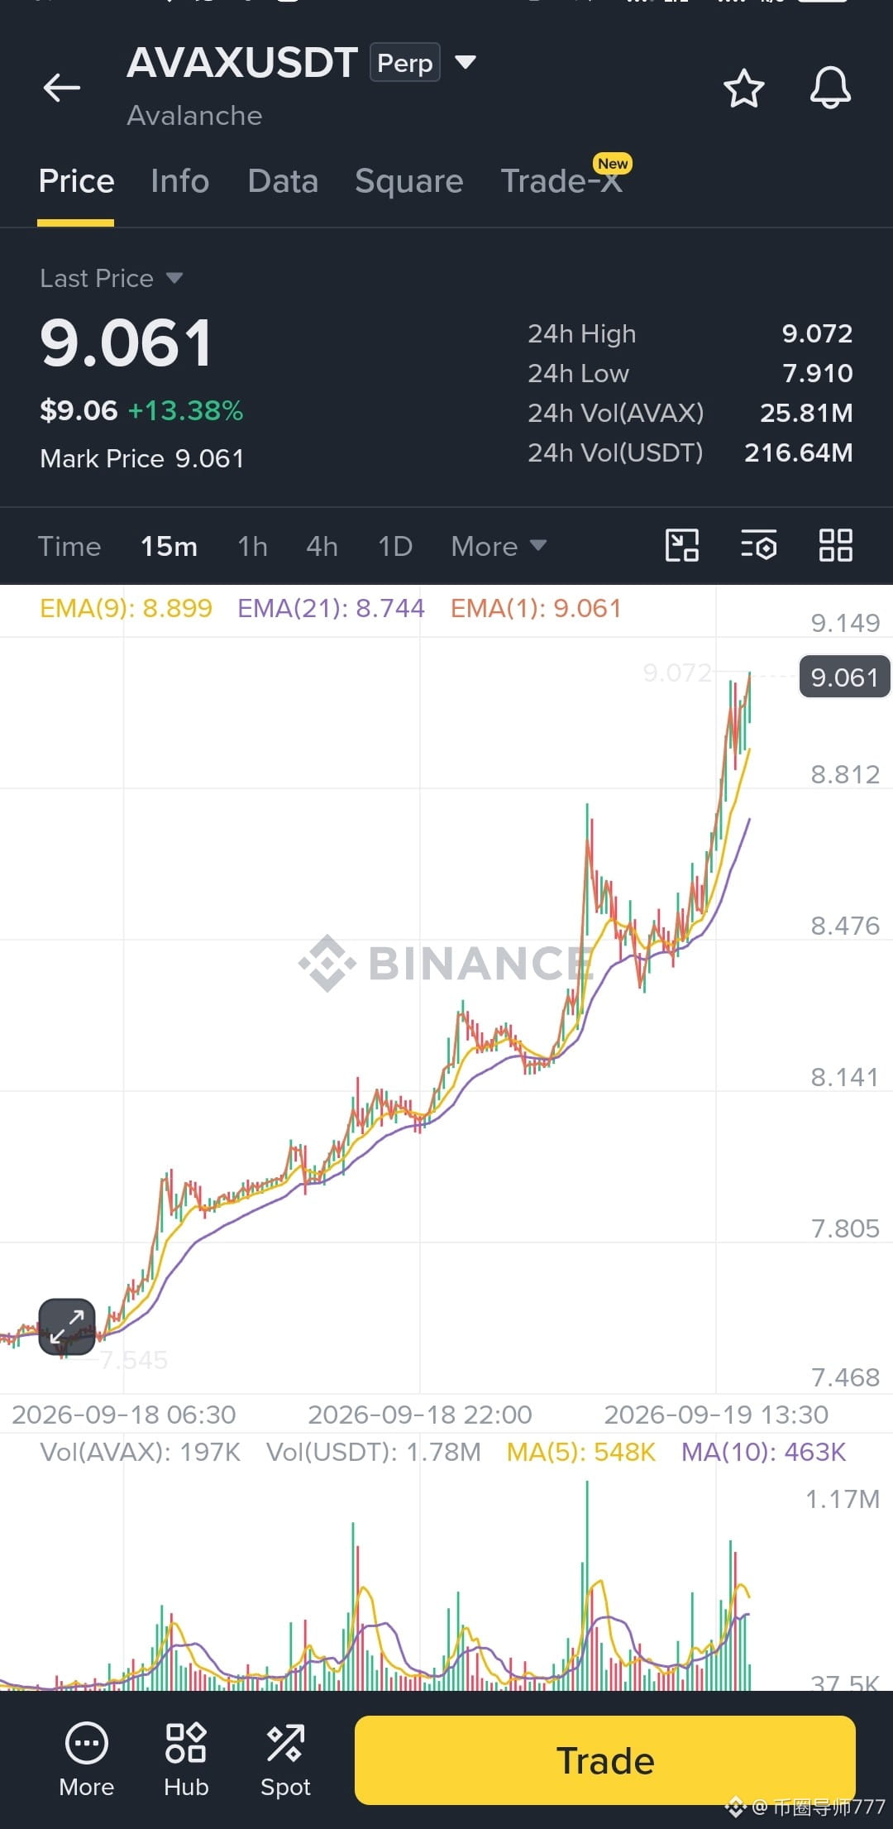Screen dimensions: 893x1829
Task: Expand chart to fullscreen
Action: [x=67, y=1327]
